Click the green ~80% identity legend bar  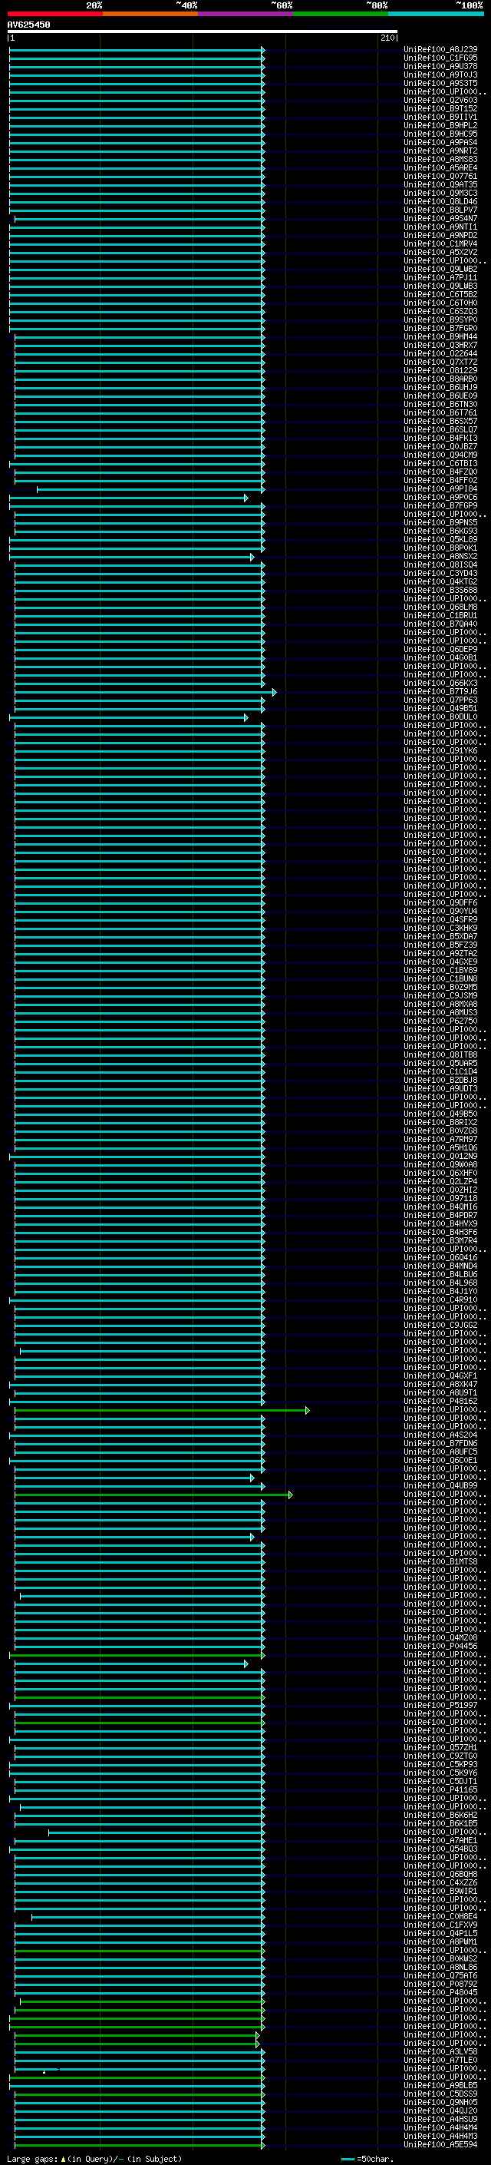tap(341, 14)
